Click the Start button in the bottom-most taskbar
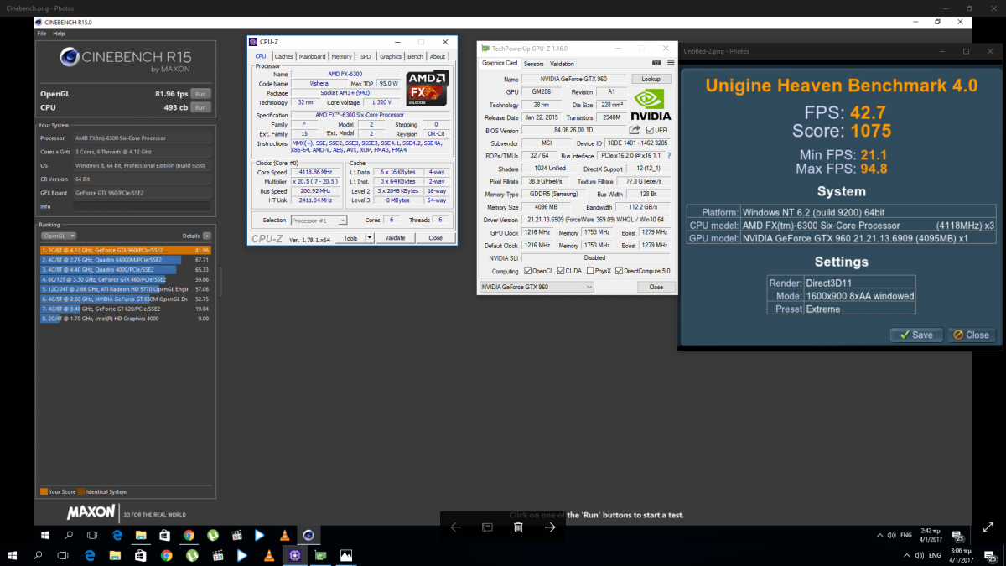The width and height of the screenshot is (1006, 566). tap(13, 555)
